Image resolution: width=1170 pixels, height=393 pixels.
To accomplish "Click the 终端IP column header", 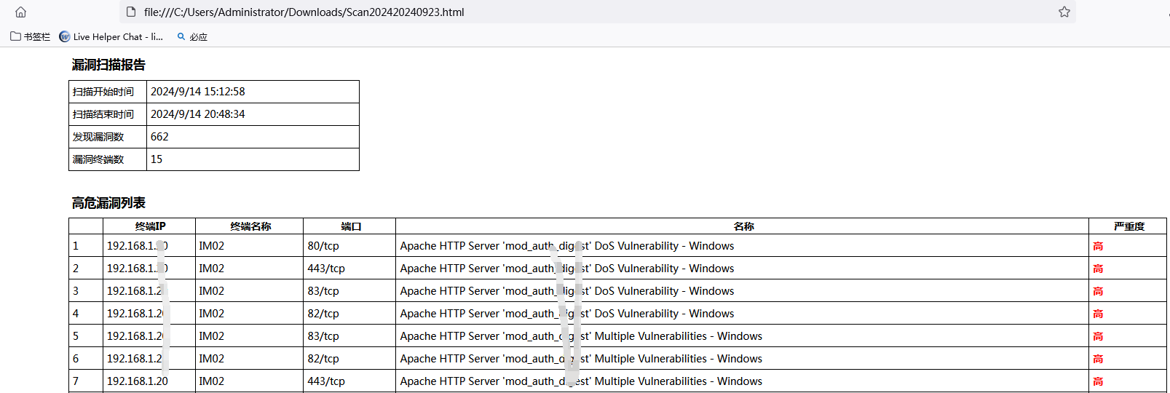I will [x=150, y=226].
